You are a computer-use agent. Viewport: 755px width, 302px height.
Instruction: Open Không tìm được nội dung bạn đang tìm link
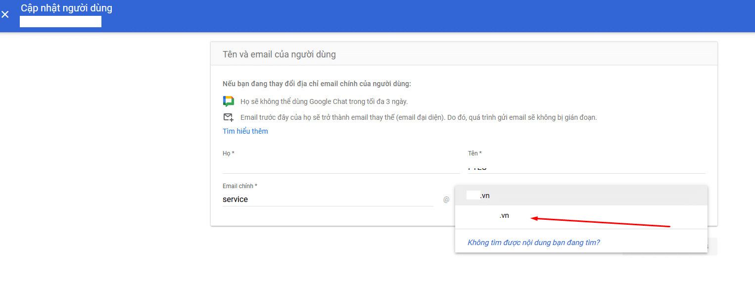pyautogui.click(x=533, y=243)
